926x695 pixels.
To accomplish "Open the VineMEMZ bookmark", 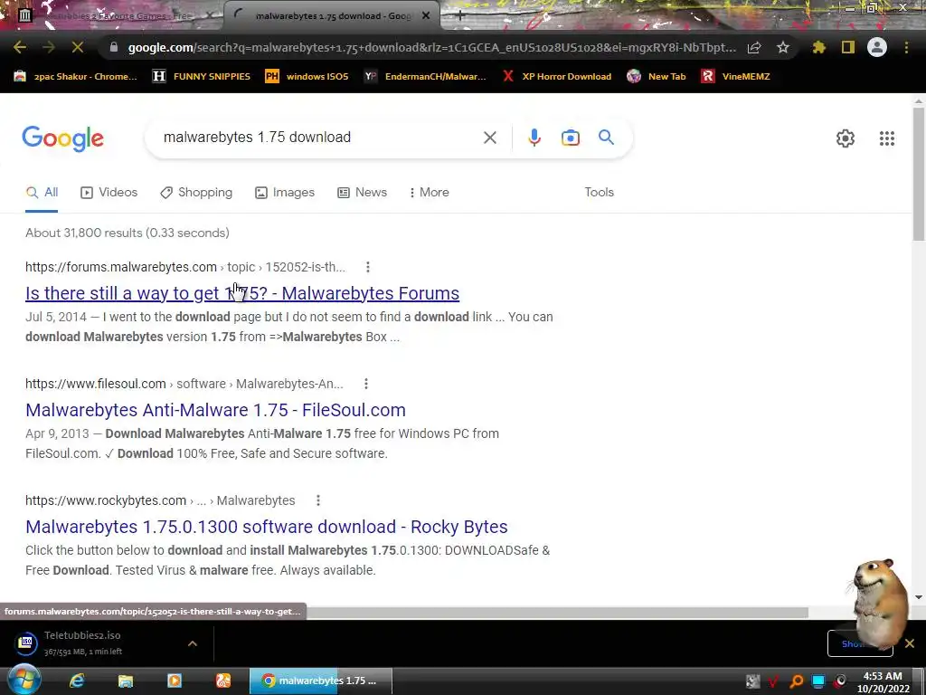I will (x=735, y=76).
